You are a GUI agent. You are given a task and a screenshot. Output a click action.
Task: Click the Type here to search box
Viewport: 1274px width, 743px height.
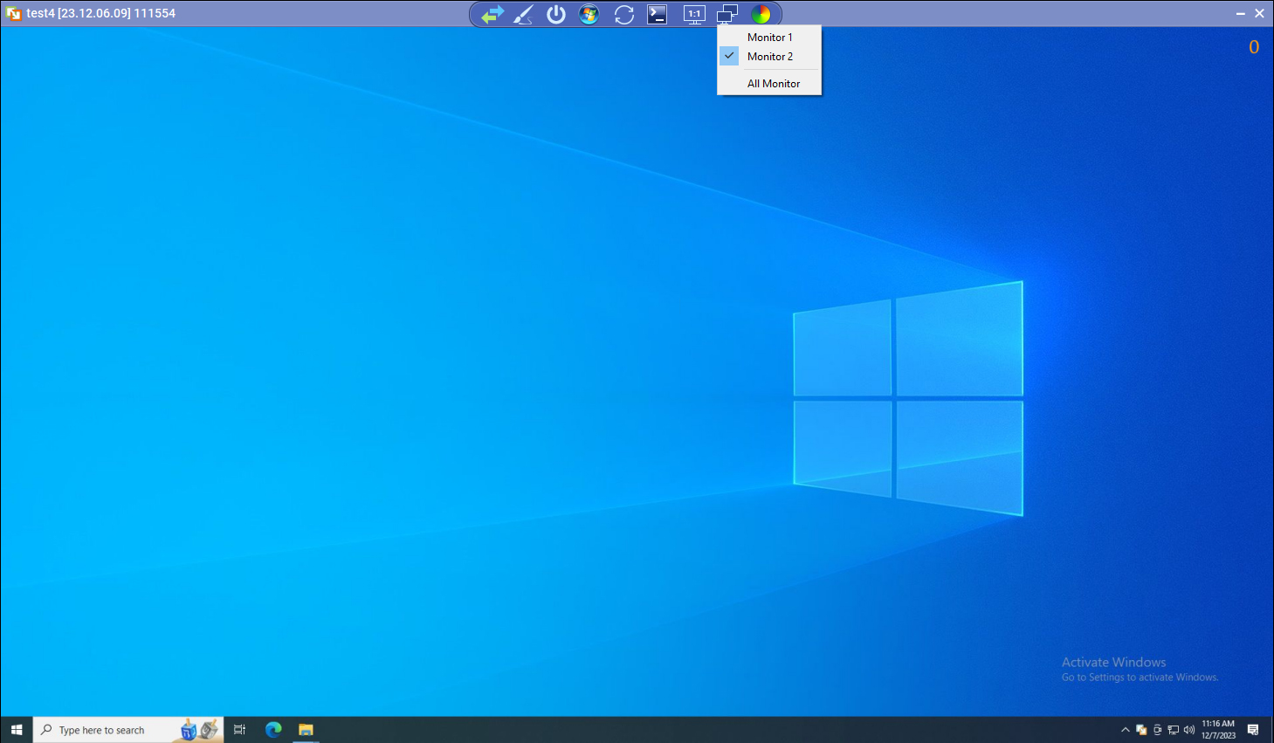(x=128, y=730)
